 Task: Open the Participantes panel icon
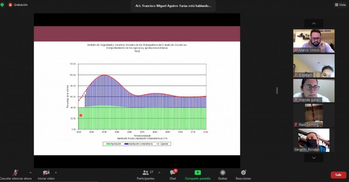(146, 173)
